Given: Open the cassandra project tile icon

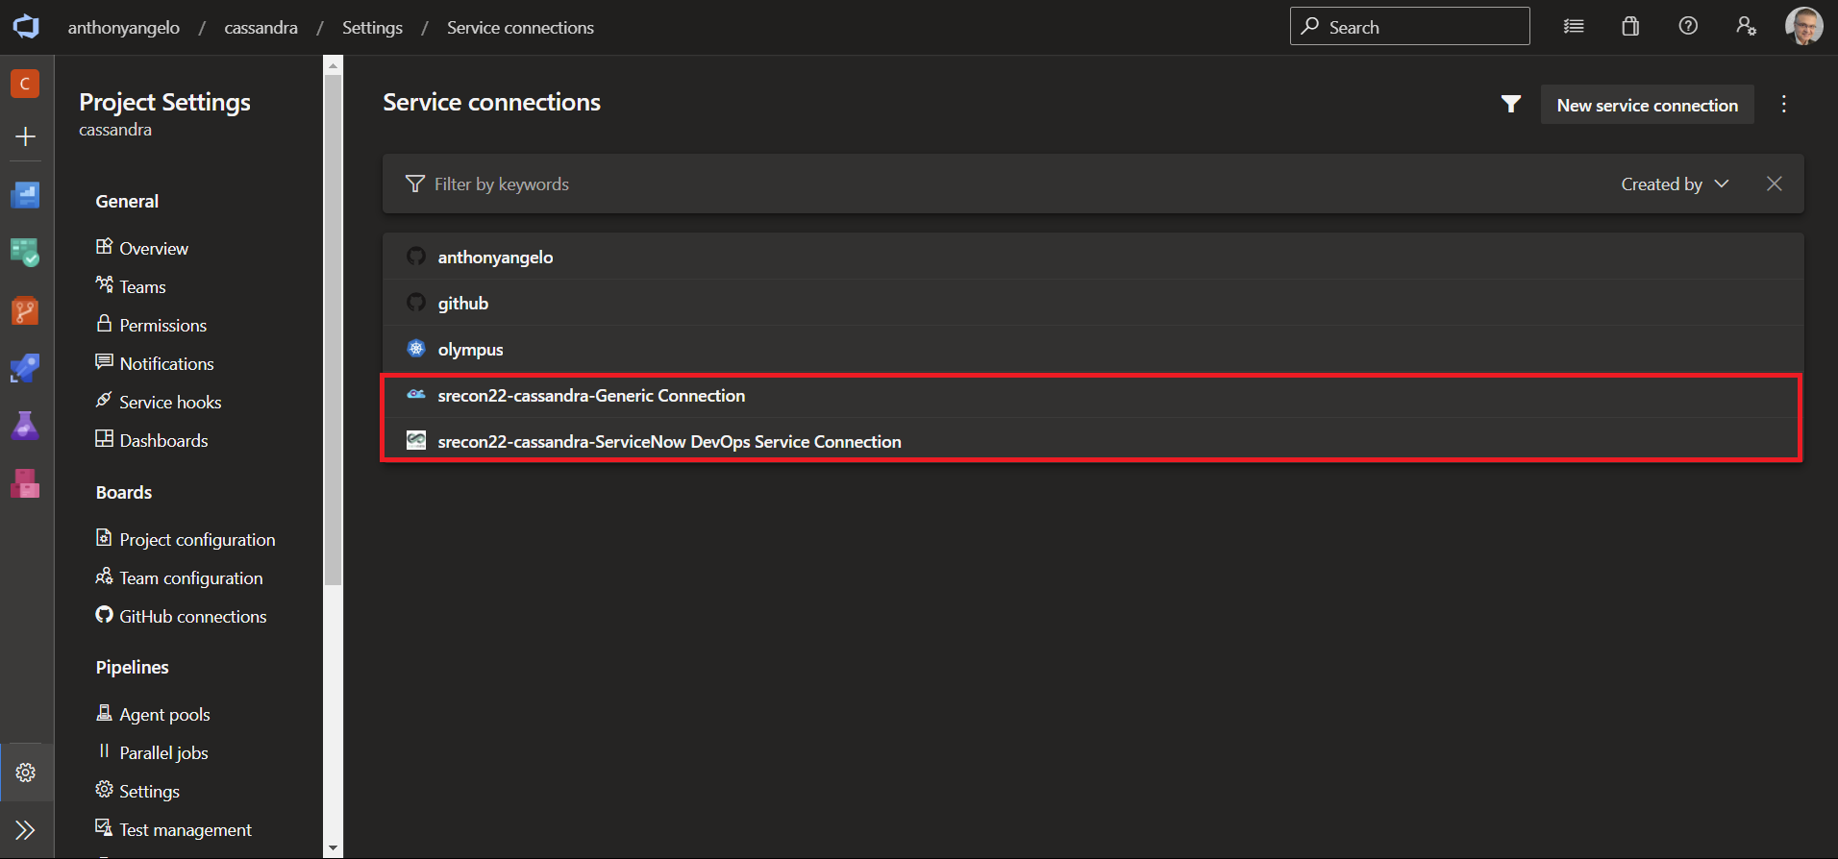Looking at the screenshot, I should click(25, 84).
